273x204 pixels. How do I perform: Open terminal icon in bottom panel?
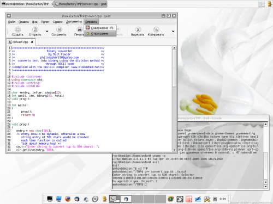(x=50, y=199)
